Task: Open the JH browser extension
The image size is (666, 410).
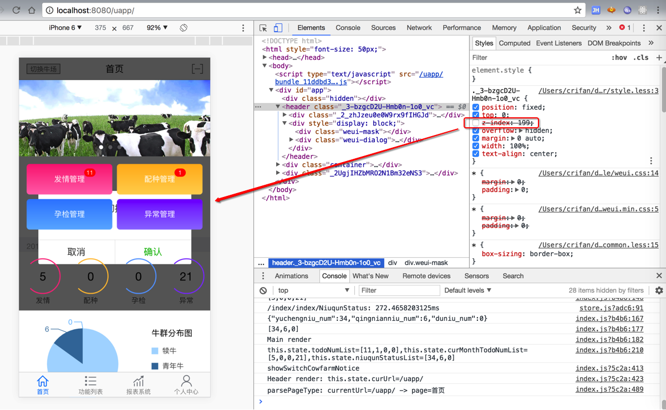Action: coord(596,10)
